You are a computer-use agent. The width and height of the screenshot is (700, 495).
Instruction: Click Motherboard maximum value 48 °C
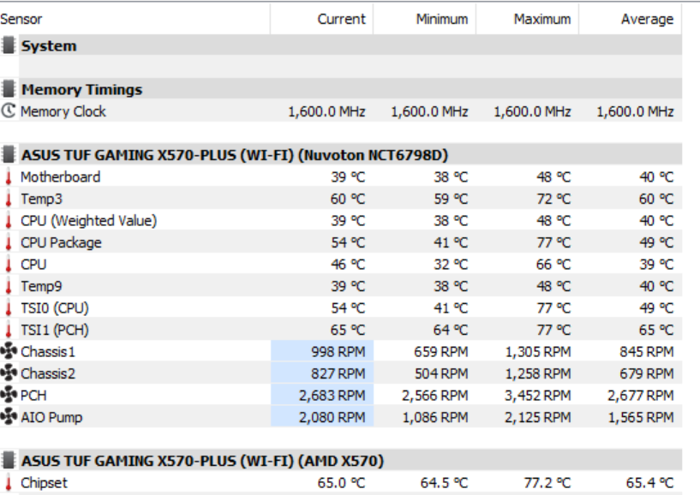click(553, 177)
